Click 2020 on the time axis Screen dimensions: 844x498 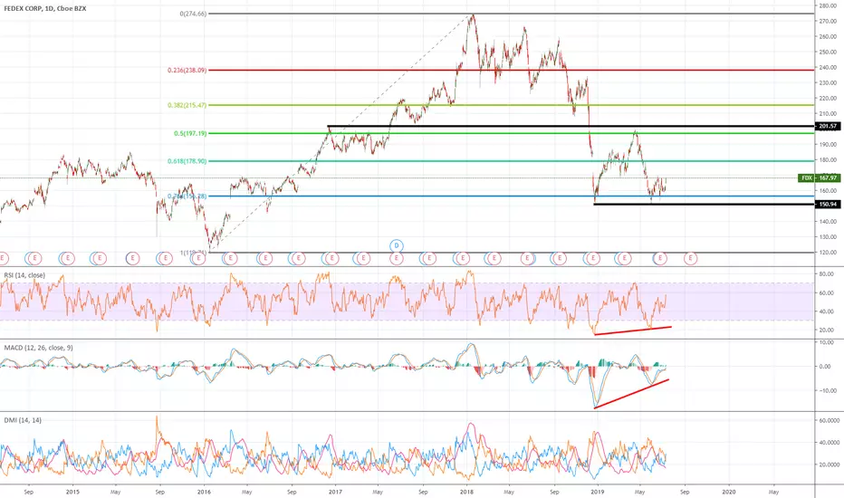tap(728, 492)
